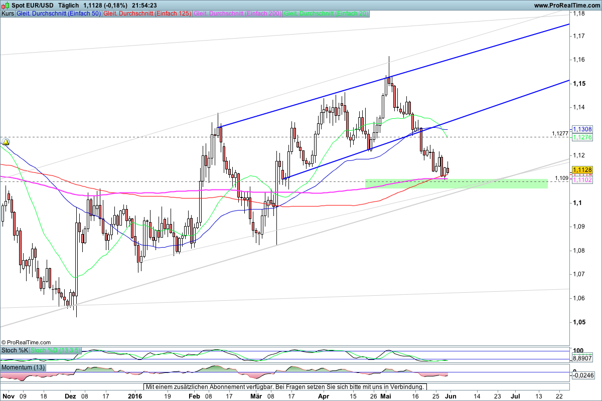Click the green support zone rectangle

[457, 183]
